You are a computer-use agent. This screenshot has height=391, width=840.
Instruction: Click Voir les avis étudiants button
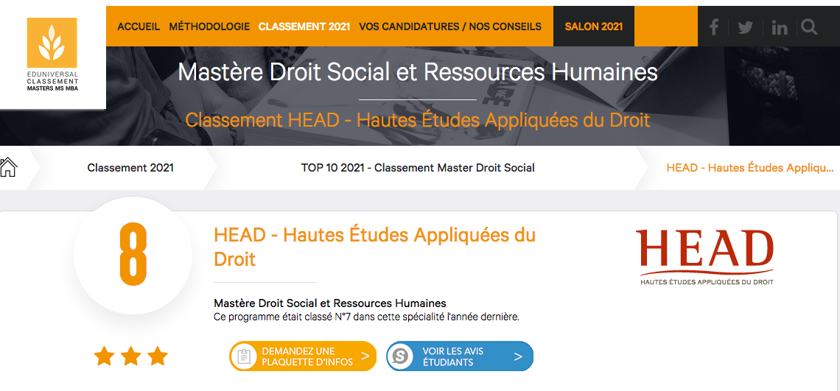click(x=461, y=356)
